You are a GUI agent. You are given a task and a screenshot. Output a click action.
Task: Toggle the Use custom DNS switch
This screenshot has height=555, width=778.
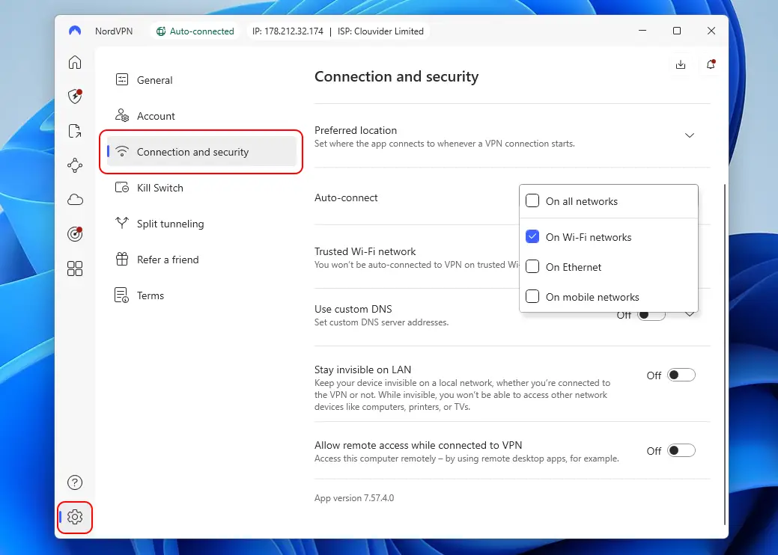pyautogui.click(x=651, y=315)
